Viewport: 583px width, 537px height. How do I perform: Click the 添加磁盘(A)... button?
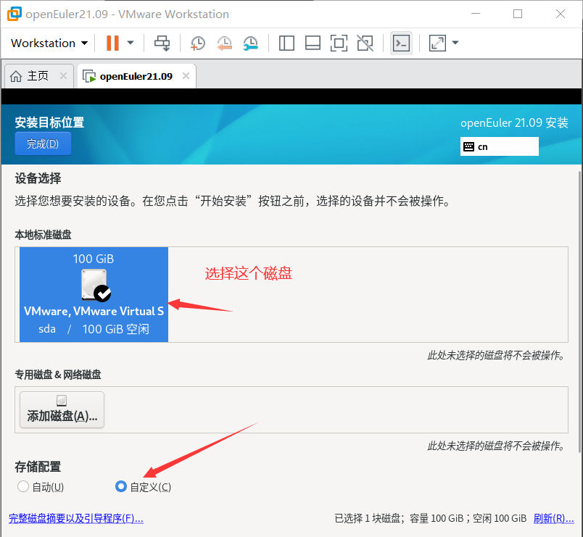click(62, 410)
